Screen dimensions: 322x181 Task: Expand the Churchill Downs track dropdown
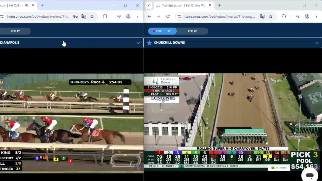(317, 43)
